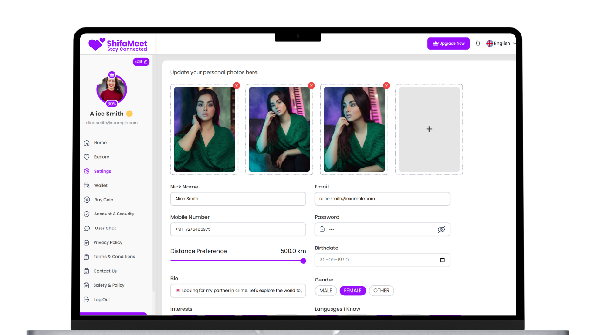Screen dimensions: 596x335
Task: Click the Nick Name input field
Action: tap(238, 199)
